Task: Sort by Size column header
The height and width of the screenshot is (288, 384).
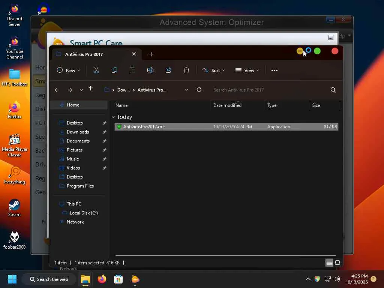Action: 325,105
